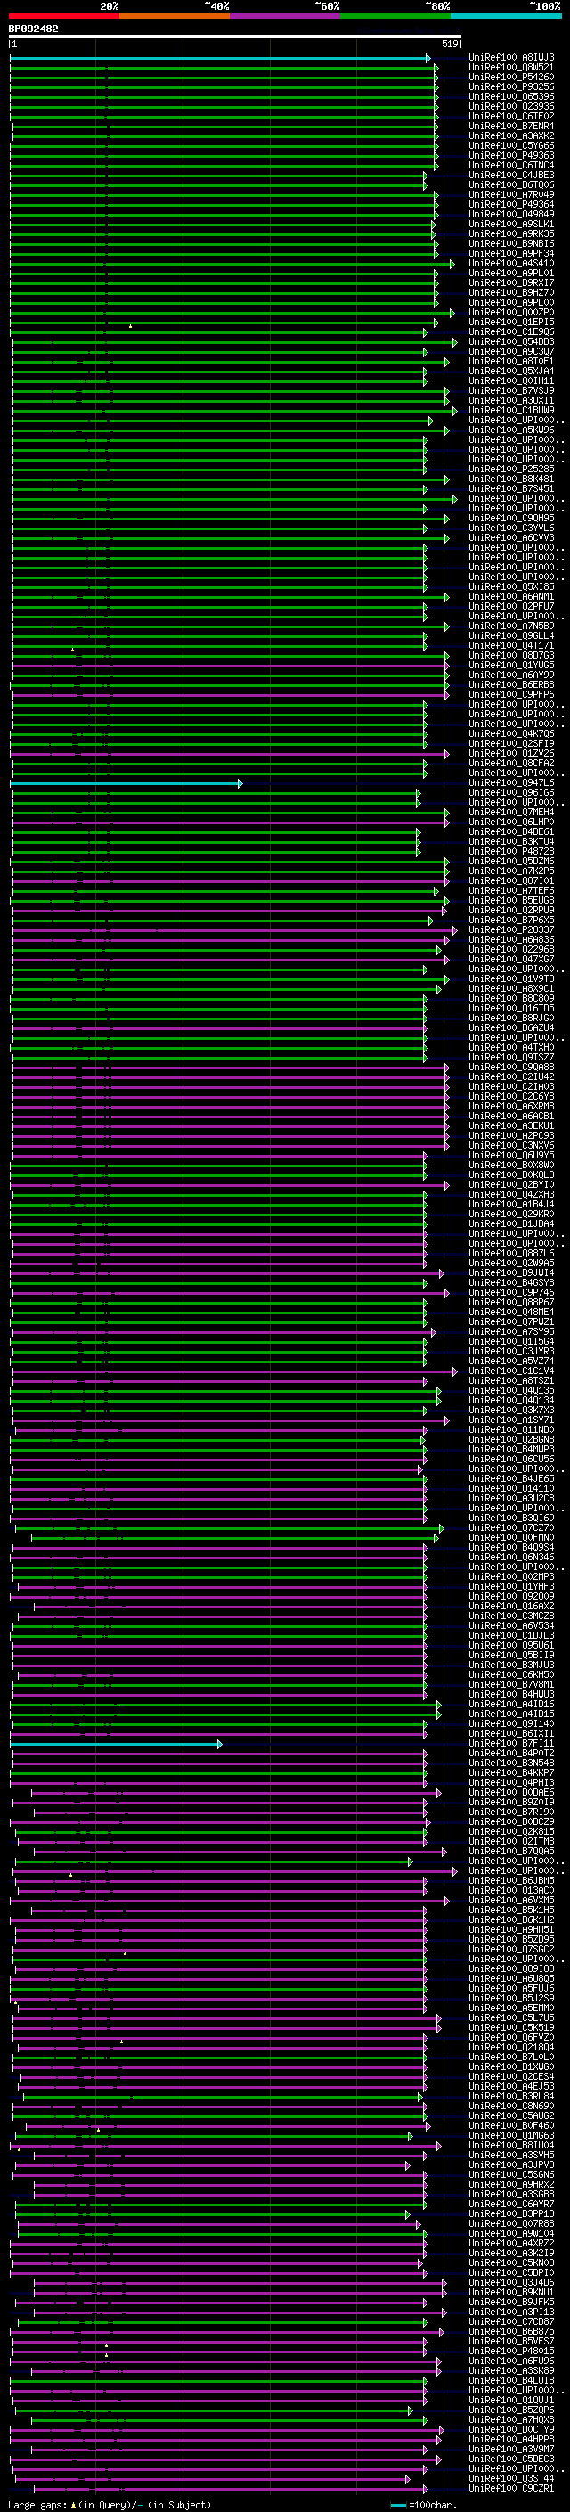Select hit UniRef100_B4DE61

511,831
